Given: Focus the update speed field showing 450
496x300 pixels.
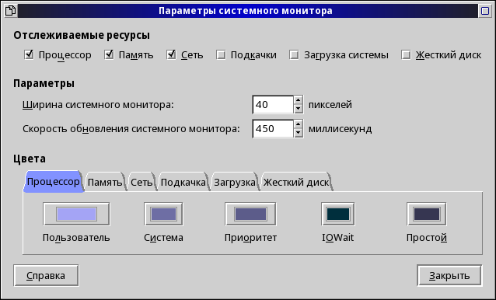Looking at the screenshot, I should click(x=273, y=129).
